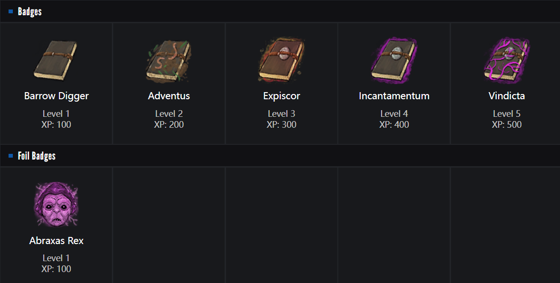
Task: Select the Expiscor badge name text
Action: pyautogui.click(x=282, y=96)
